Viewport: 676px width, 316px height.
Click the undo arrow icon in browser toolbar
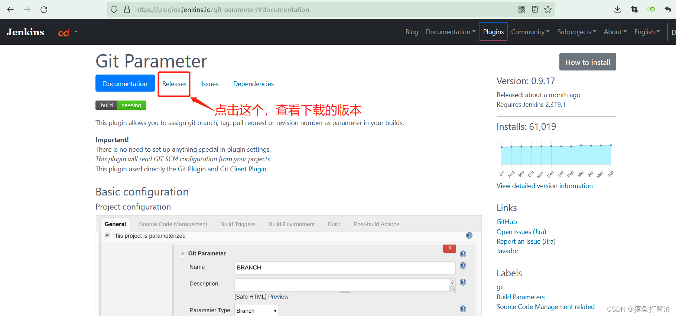point(668,9)
